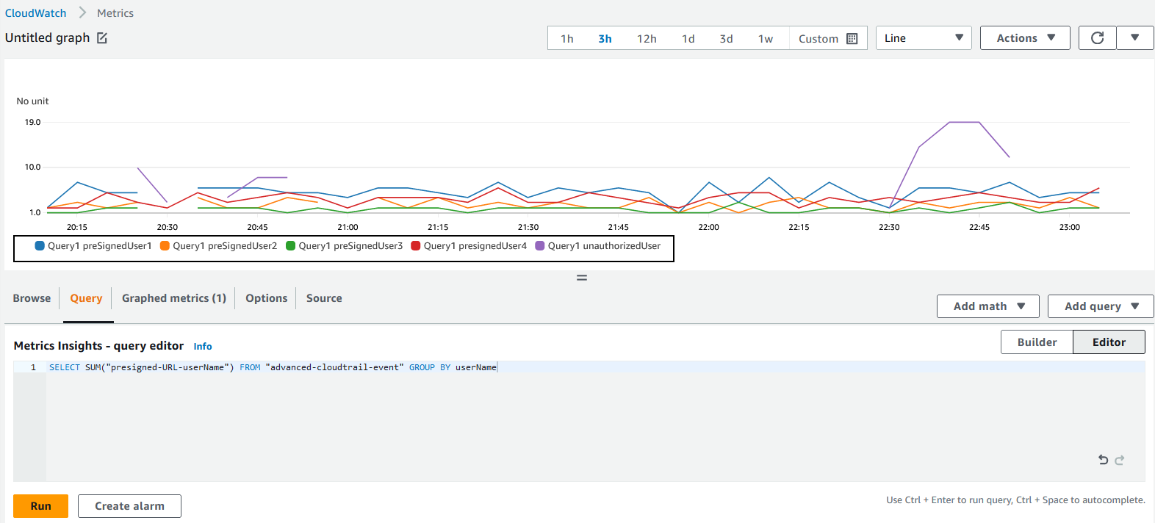Select the 1h time range
1155x523 pixels.
[567, 38]
